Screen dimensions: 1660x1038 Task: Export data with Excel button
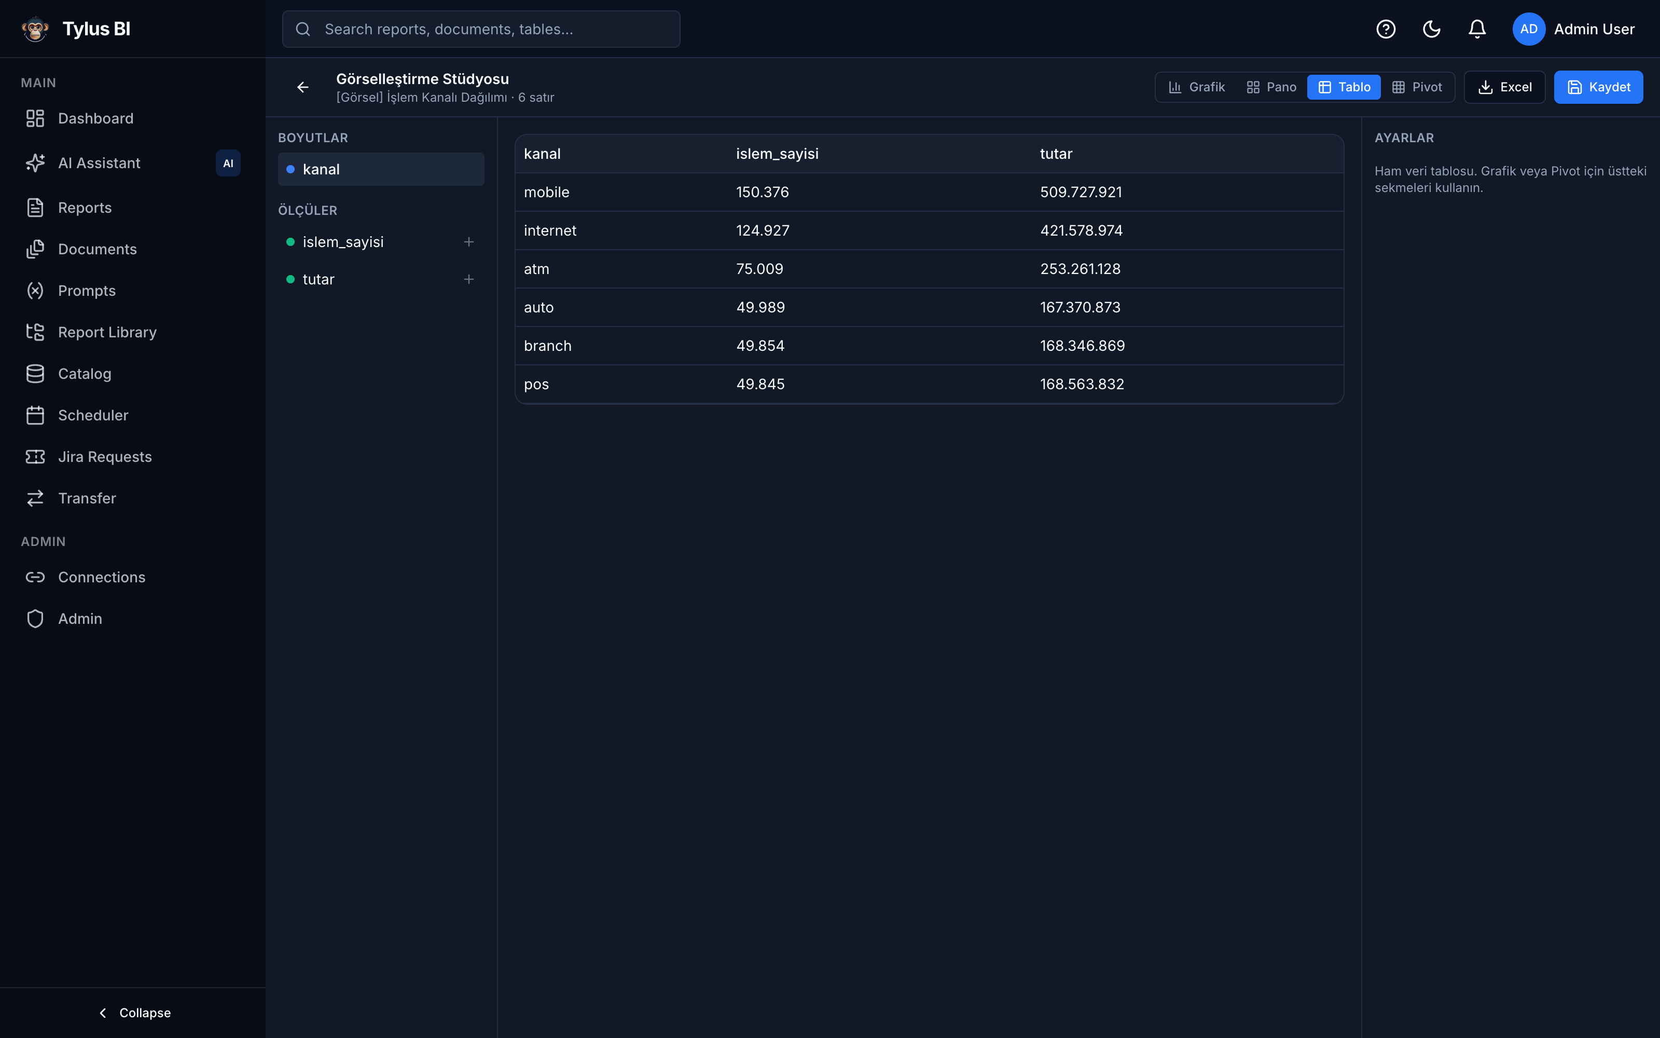(1504, 87)
